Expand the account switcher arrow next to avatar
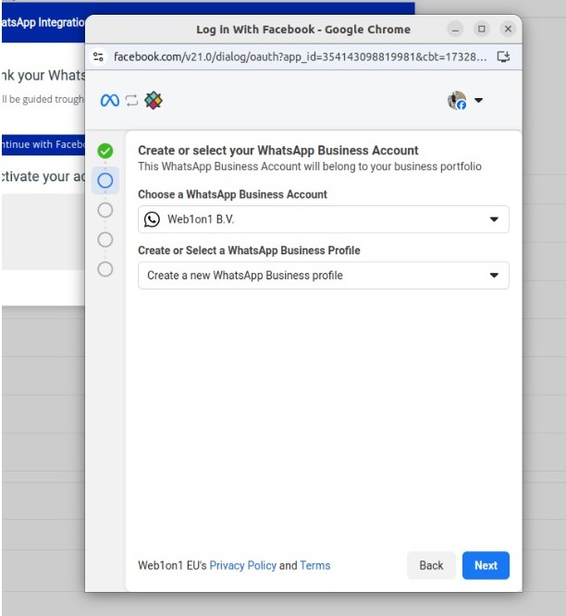Image resolution: width=566 pixels, height=616 pixels. (x=478, y=101)
